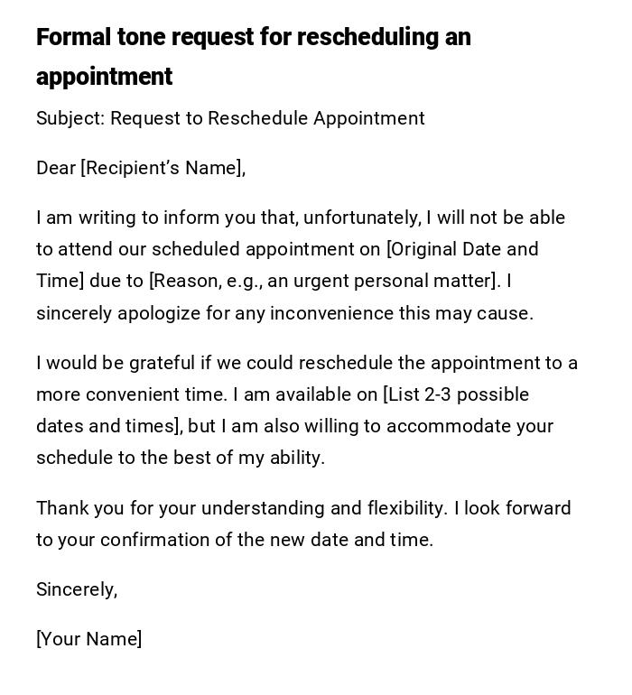Click the '[Your Name]' placeholder

coord(88,639)
